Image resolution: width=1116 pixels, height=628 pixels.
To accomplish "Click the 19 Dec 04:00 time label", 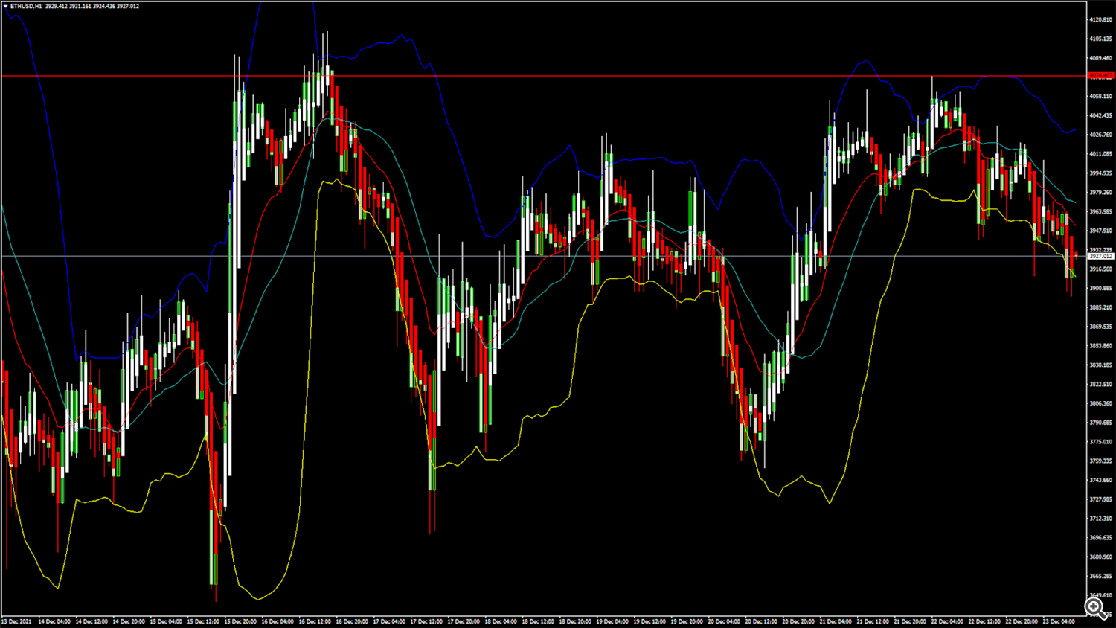I will coord(612,621).
